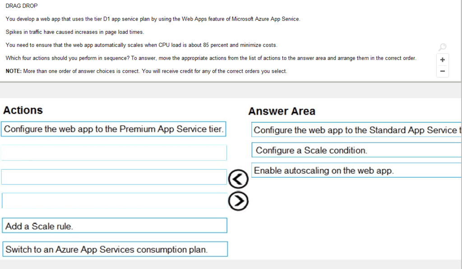Screen dimensions: 462x269
Task: Click the left arrow circle button
Action: click(x=238, y=179)
